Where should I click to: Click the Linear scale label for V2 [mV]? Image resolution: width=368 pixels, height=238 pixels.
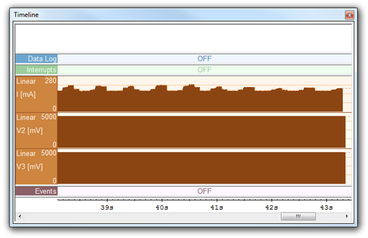coord(26,117)
